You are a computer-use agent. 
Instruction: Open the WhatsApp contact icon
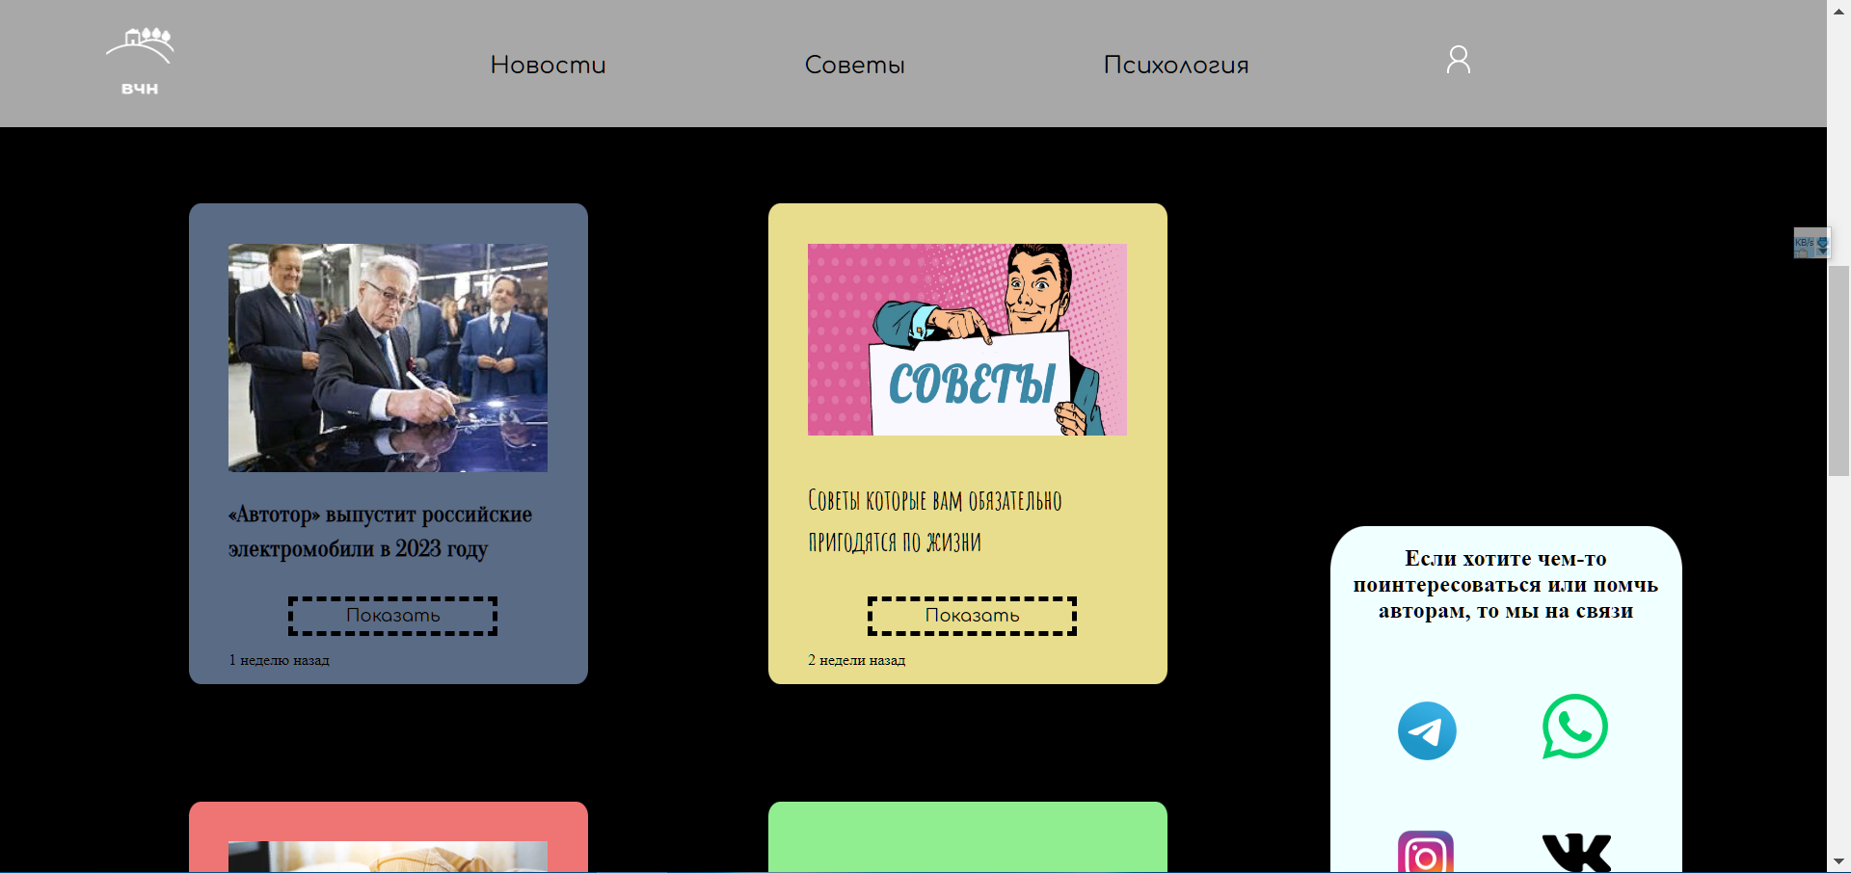[x=1574, y=727]
